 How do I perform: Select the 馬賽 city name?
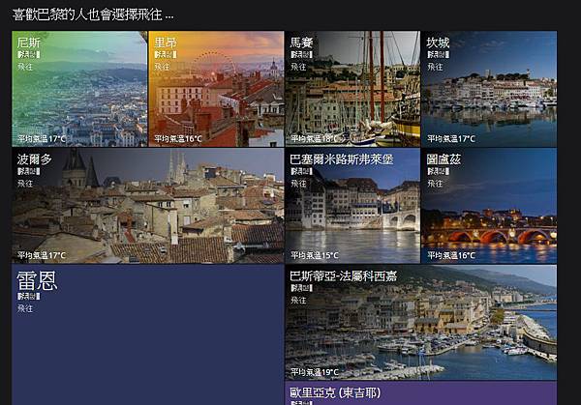(301, 43)
